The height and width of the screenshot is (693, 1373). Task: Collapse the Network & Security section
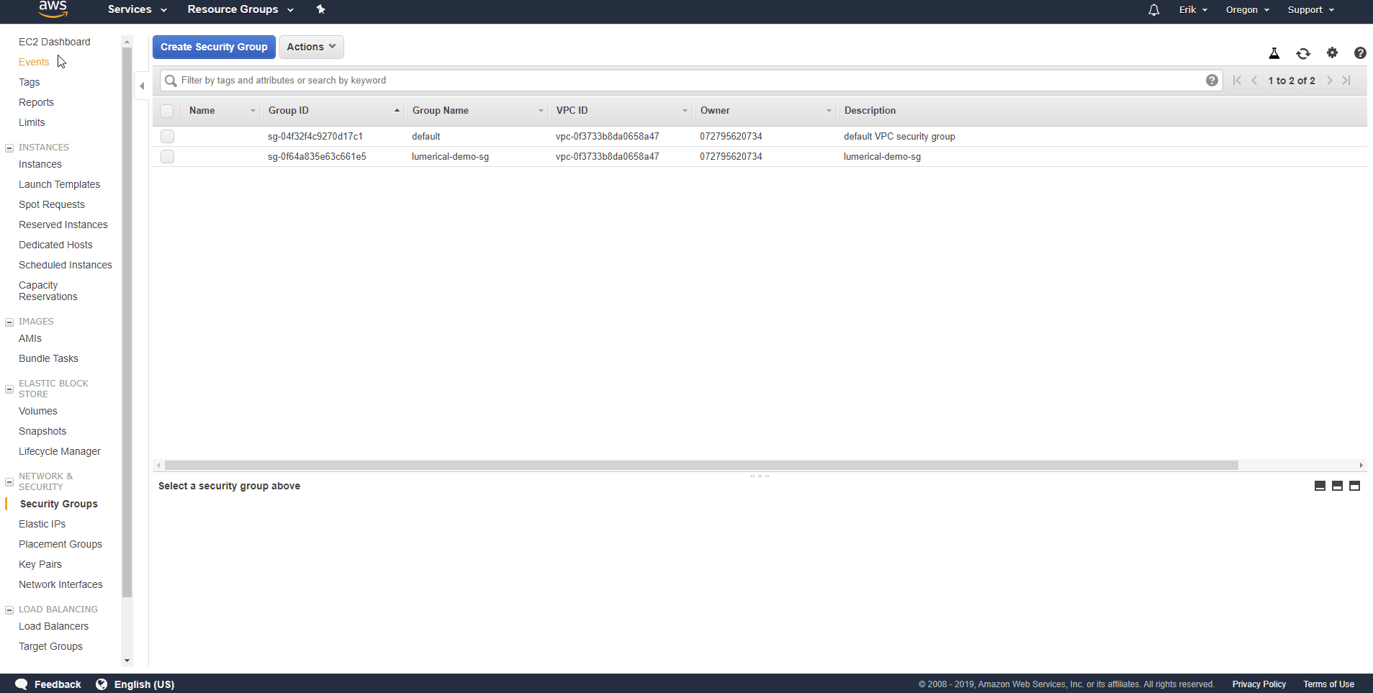[x=9, y=482]
